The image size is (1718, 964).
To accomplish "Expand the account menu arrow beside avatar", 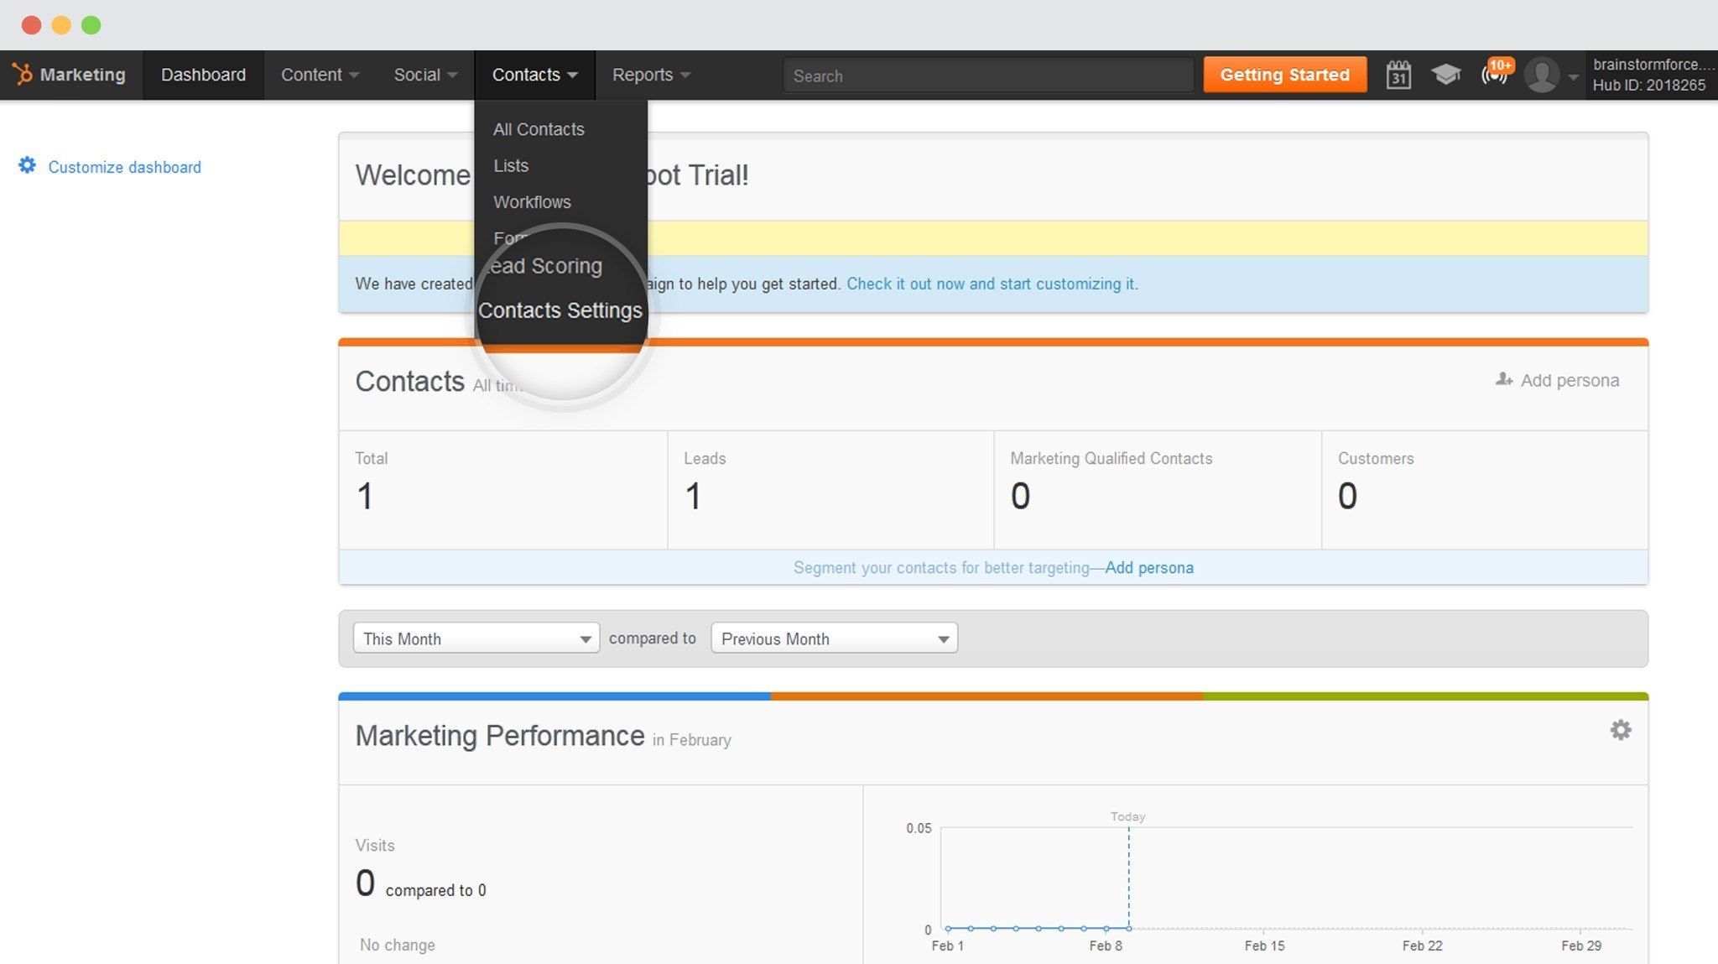I will 1573,77.
